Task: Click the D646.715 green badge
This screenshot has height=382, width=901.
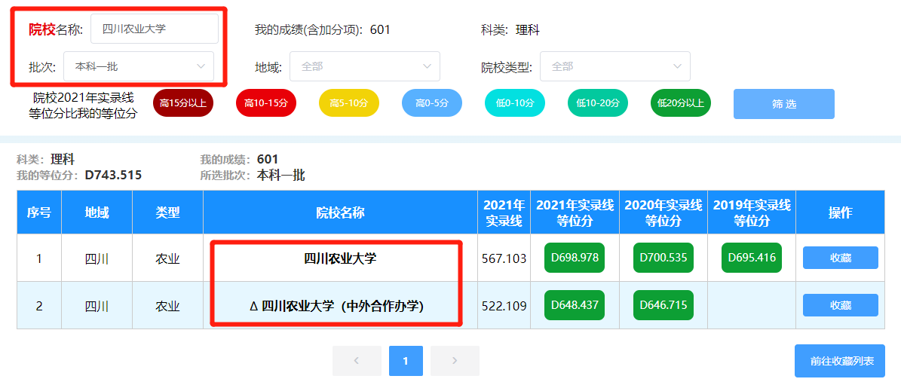Action: click(x=663, y=305)
